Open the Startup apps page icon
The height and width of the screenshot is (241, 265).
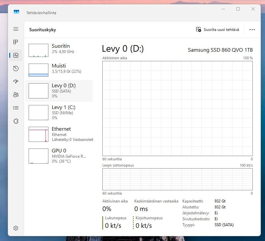pos(16,82)
